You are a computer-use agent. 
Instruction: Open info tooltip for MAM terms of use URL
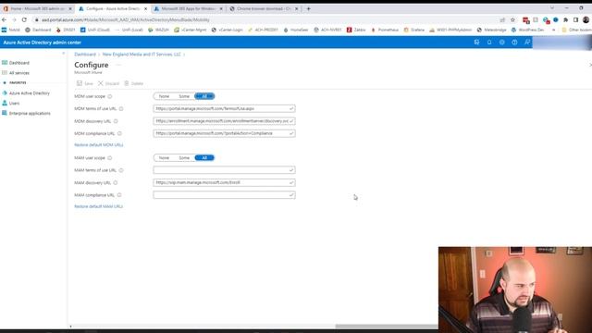[x=121, y=170]
